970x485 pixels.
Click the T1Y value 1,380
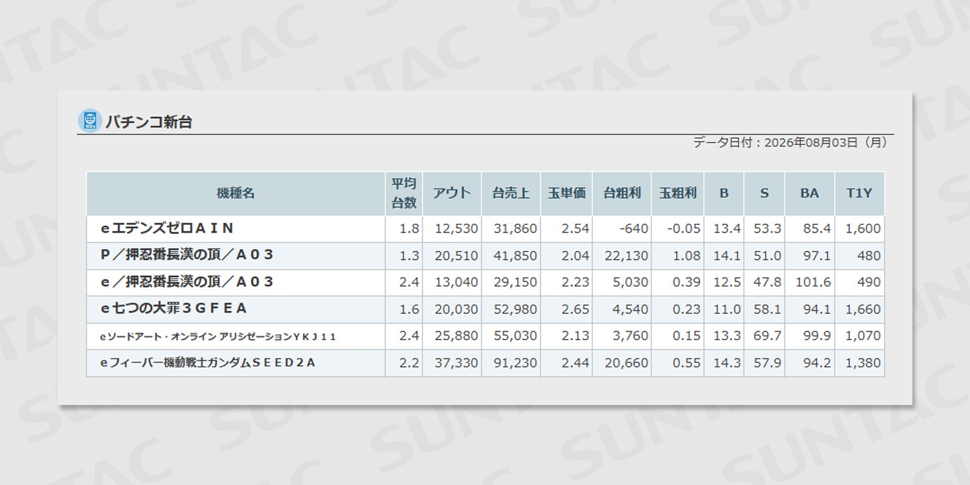(863, 363)
